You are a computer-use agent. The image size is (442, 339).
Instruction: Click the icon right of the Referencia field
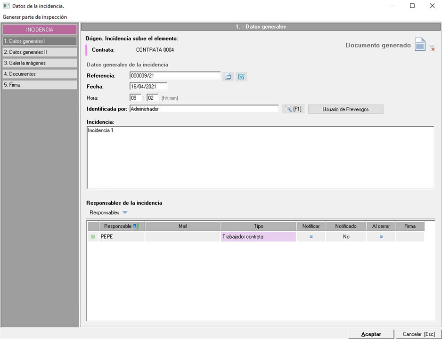[229, 76]
